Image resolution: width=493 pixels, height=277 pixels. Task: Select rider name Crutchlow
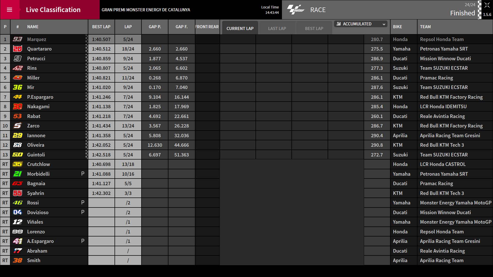pyautogui.click(x=39, y=164)
